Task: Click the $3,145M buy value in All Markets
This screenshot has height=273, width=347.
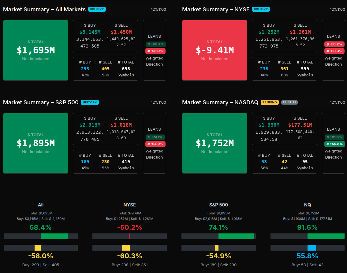Action: click(x=90, y=32)
